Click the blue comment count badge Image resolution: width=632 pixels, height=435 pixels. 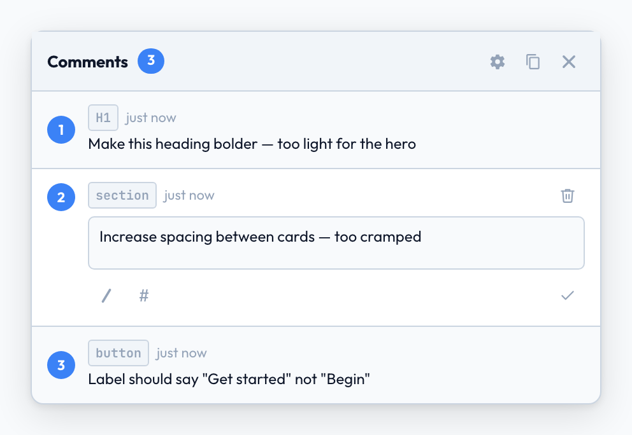point(151,61)
